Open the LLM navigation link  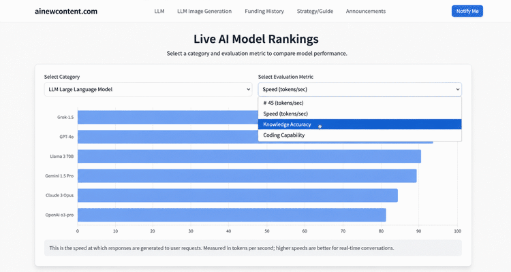coord(159,11)
